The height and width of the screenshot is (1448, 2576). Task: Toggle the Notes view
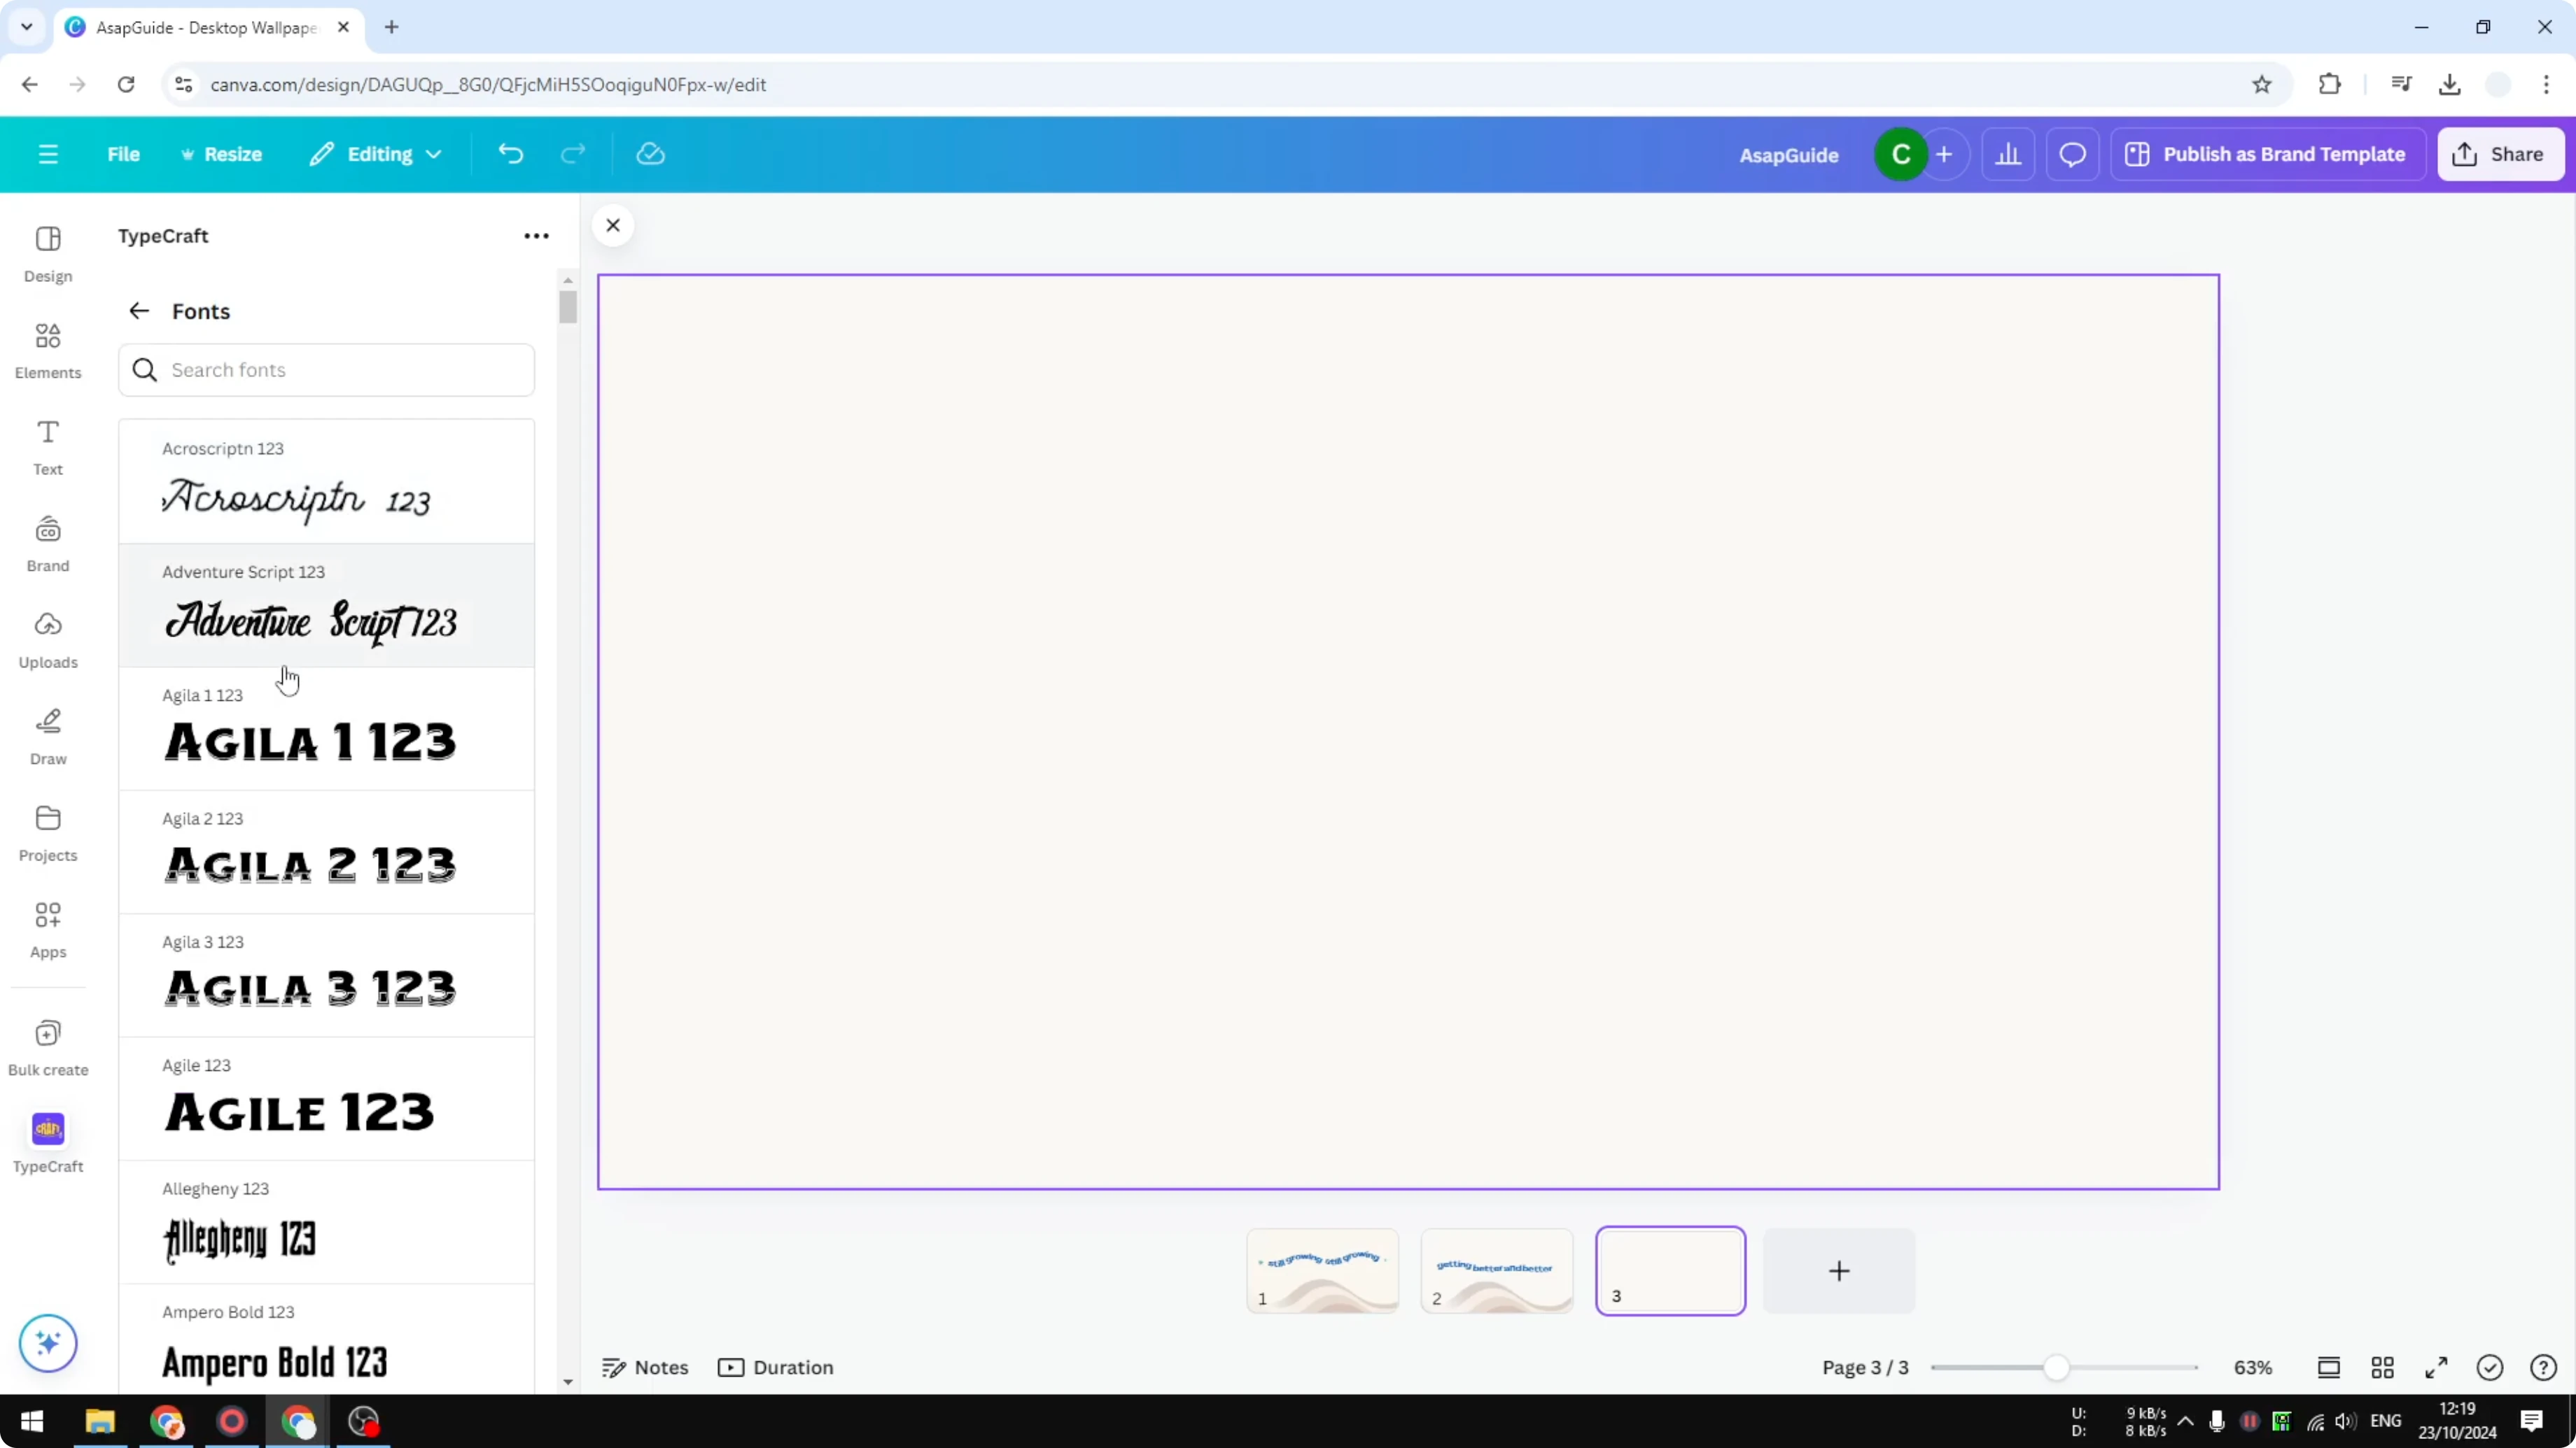[643, 1367]
